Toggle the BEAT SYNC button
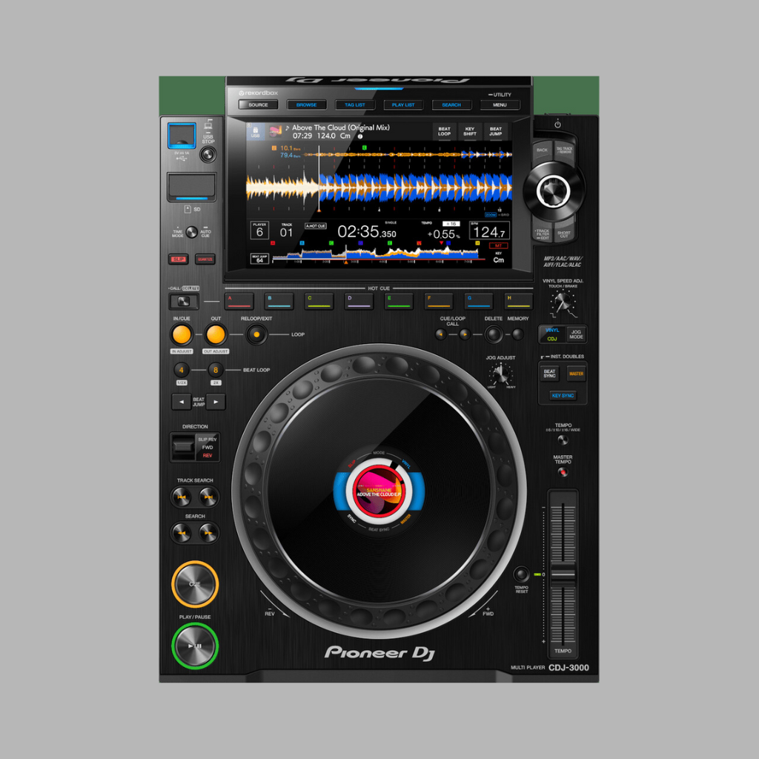 [549, 374]
